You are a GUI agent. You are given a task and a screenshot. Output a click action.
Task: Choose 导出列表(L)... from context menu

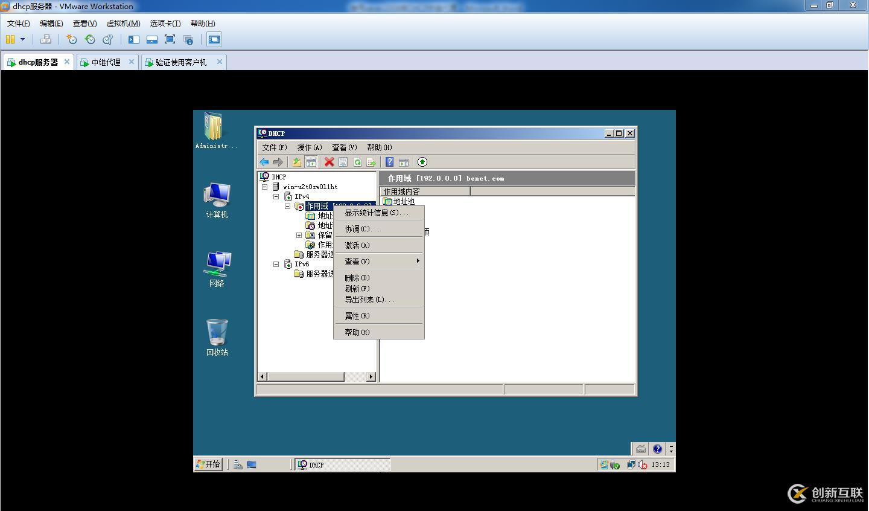click(379, 300)
